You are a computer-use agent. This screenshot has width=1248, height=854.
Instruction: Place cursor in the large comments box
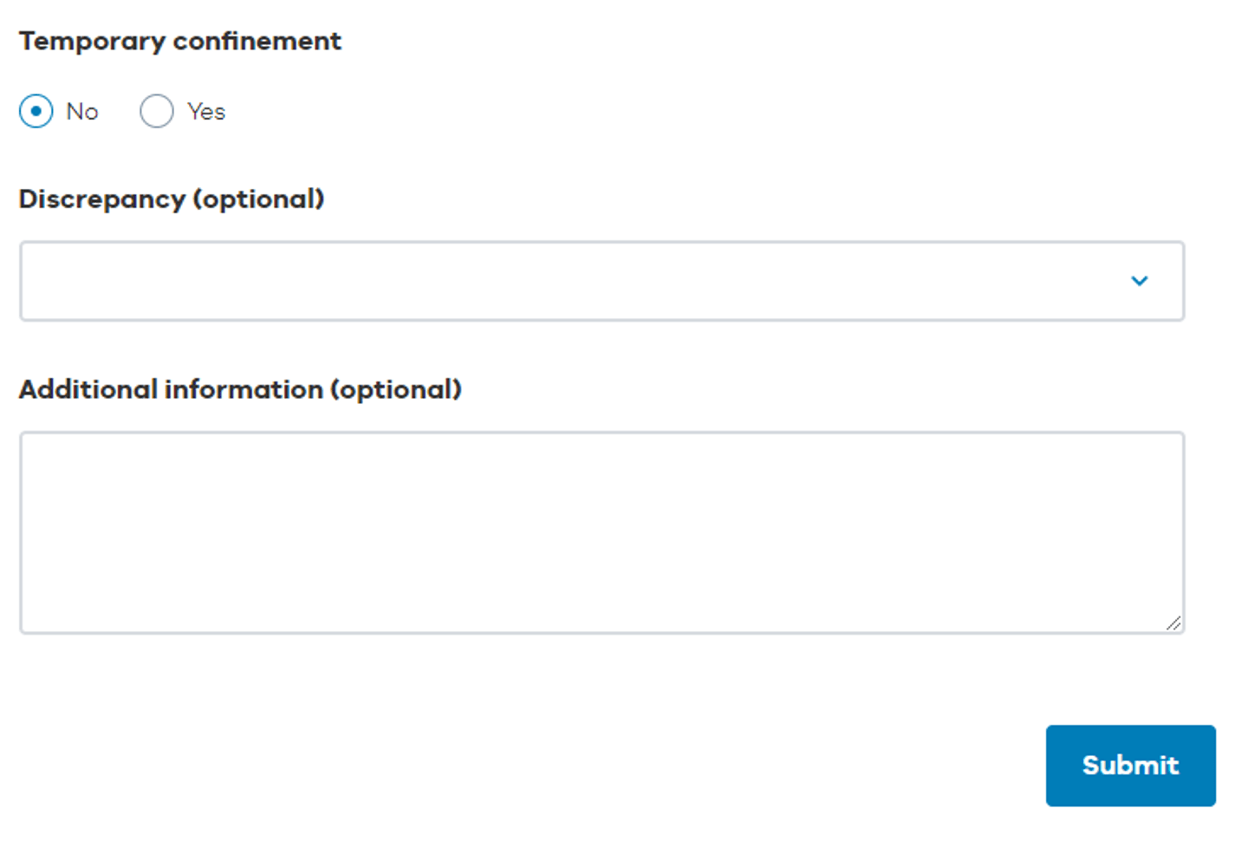click(601, 532)
